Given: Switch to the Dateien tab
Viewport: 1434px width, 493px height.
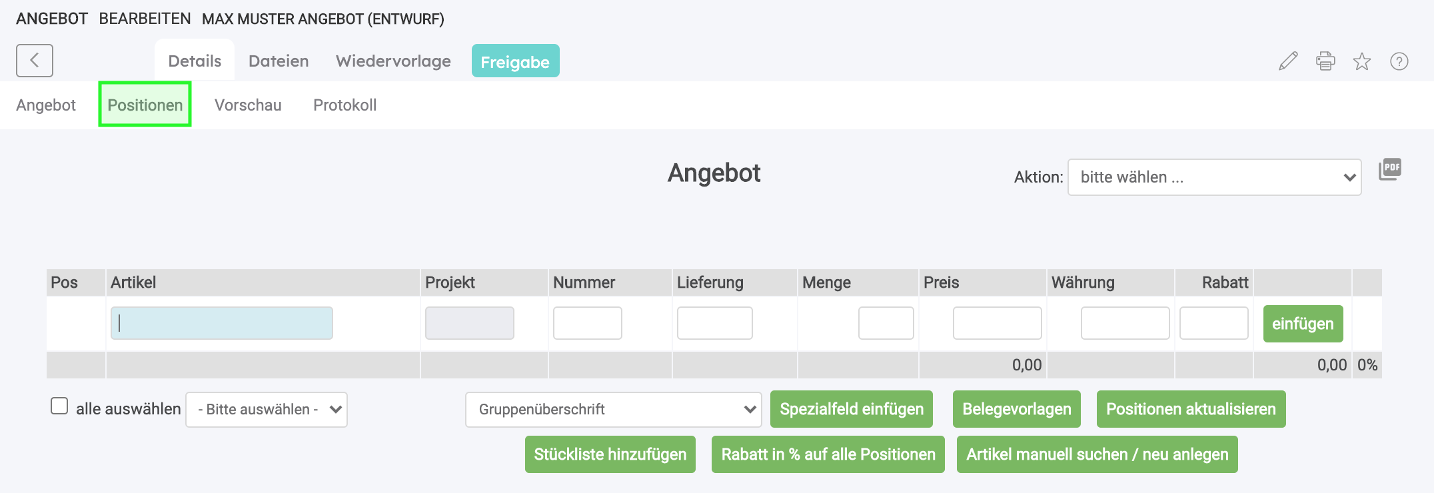Looking at the screenshot, I should [279, 61].
